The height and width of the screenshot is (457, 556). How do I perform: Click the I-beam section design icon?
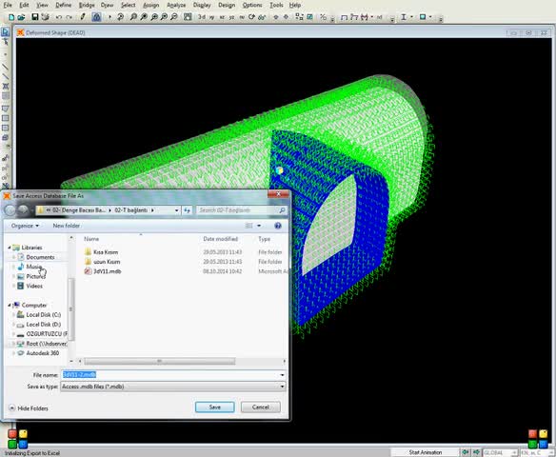[404, 17]
